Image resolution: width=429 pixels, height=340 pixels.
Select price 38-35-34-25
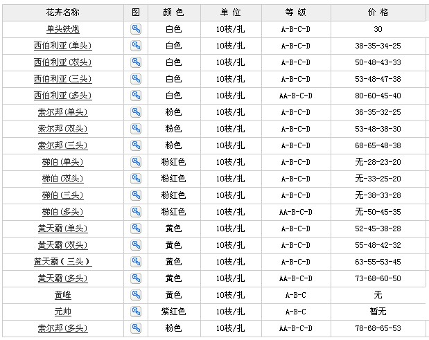tap(378, 46)
